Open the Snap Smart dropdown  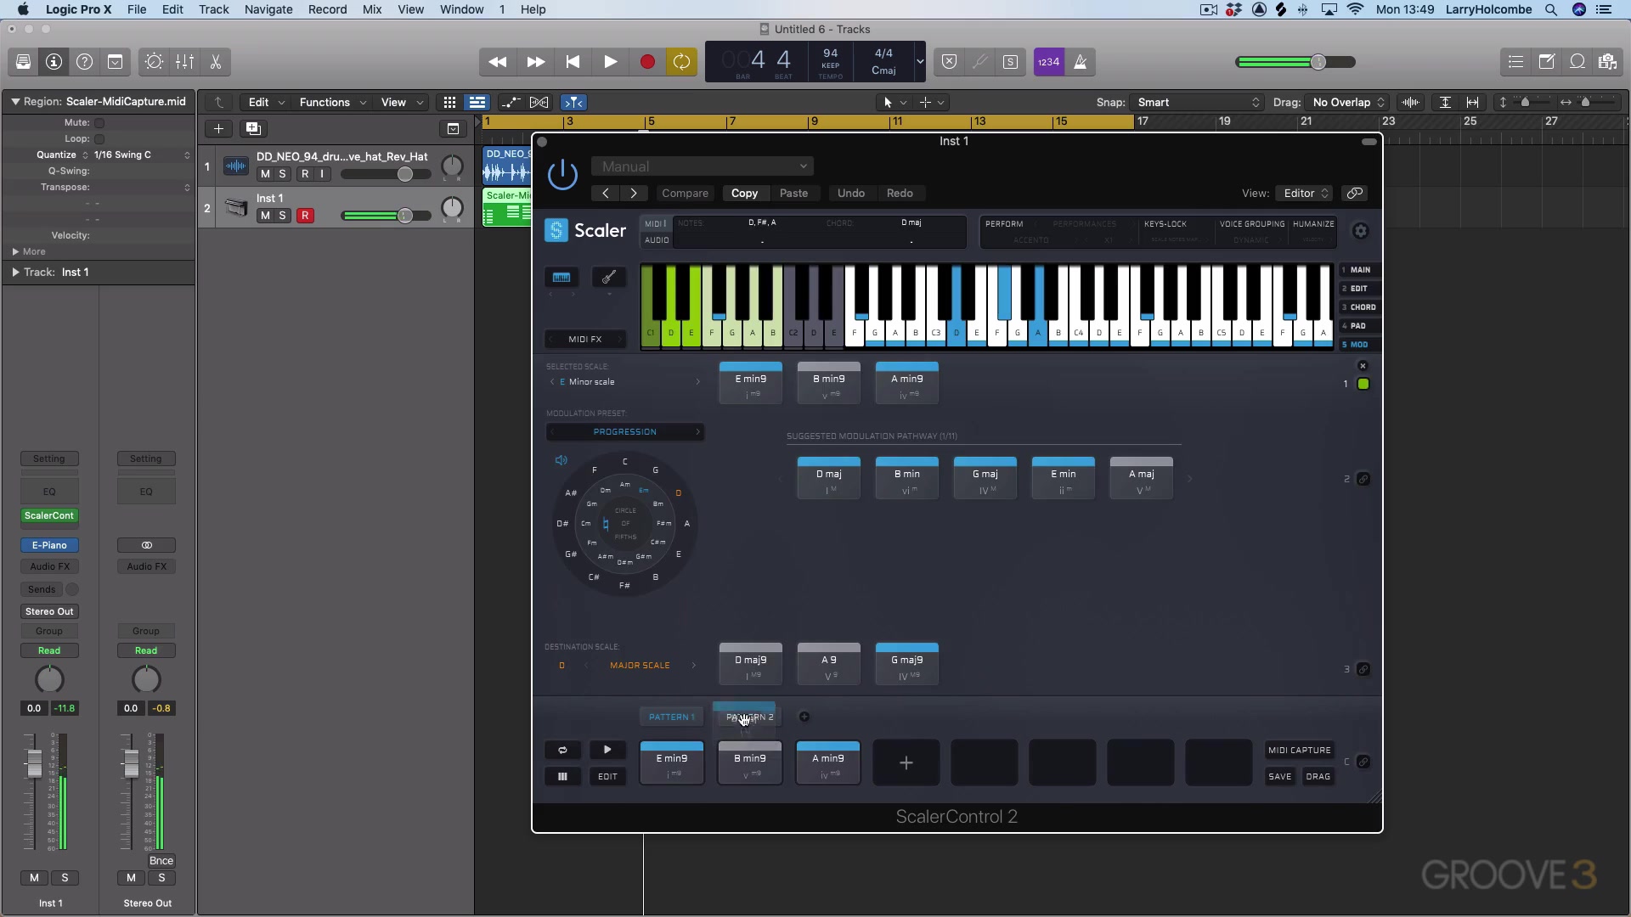(x=1198, y=102)
